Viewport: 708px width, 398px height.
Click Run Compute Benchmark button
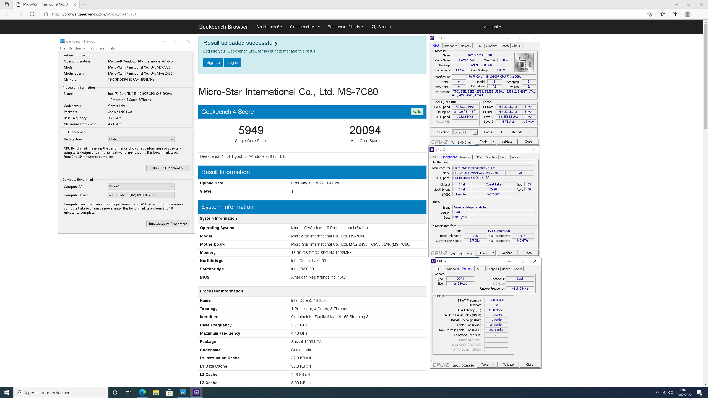pos(168,224)
